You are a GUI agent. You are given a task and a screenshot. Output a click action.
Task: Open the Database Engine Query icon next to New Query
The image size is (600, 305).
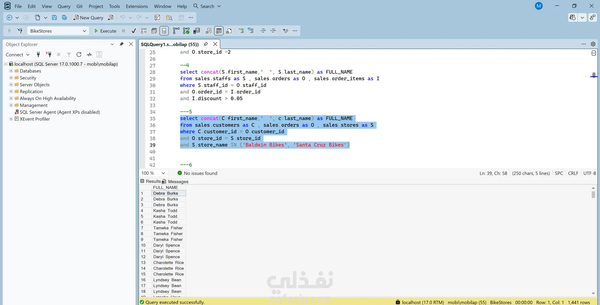111,17
